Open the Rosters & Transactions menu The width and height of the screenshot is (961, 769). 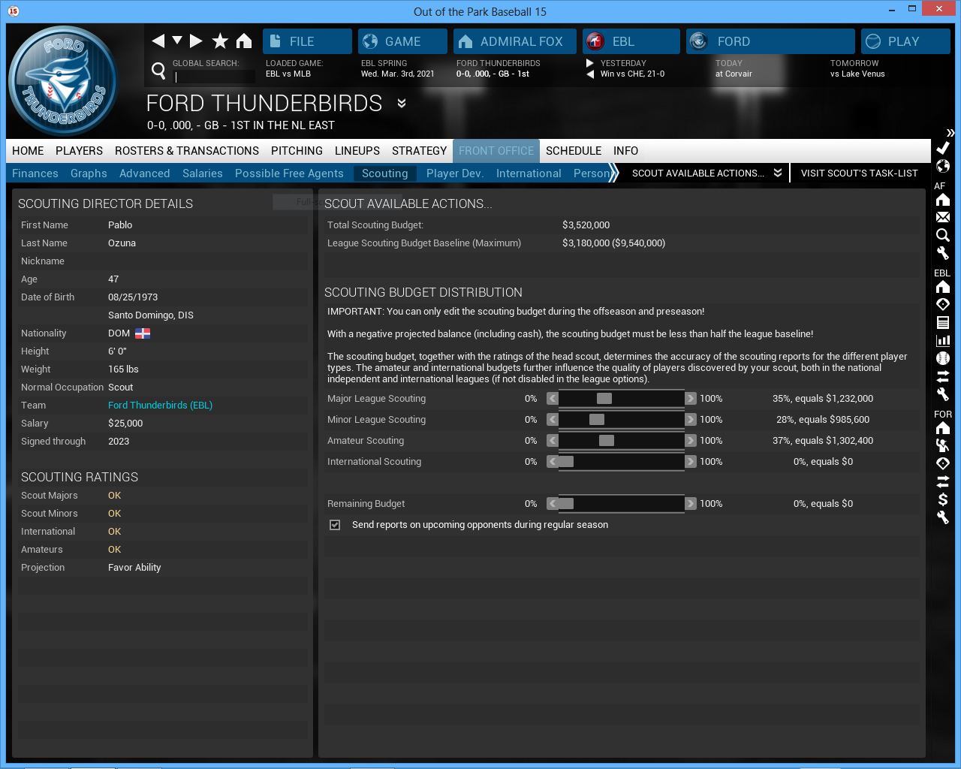pyautogui.click(x=186, y=151)
